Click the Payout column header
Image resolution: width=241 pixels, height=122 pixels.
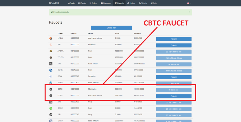[x=73, y=33]
